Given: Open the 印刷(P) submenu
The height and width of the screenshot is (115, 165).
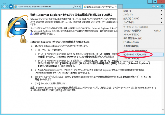Looking at the screenshot, I should coord(141,11).
